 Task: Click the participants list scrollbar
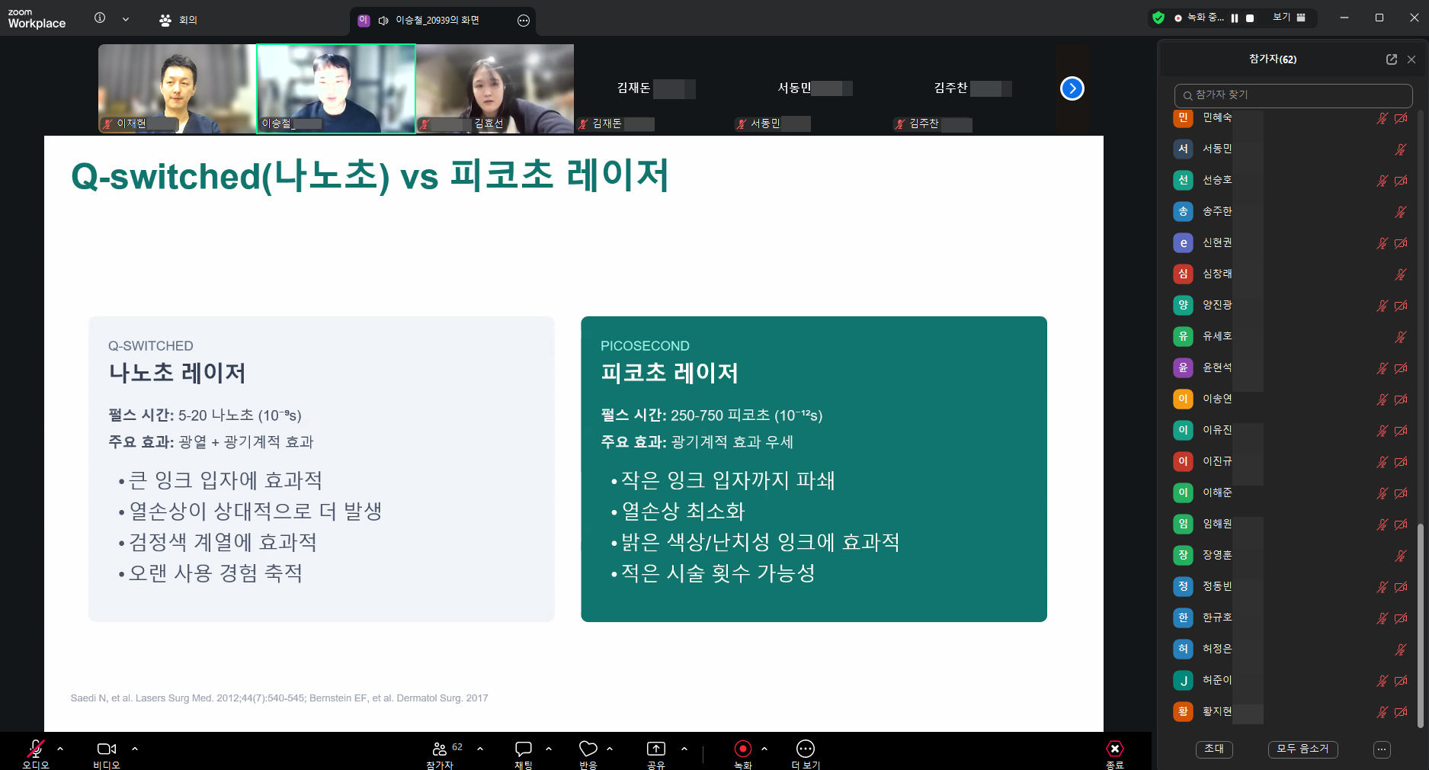pyautogui.click(x=1420, y=625)
